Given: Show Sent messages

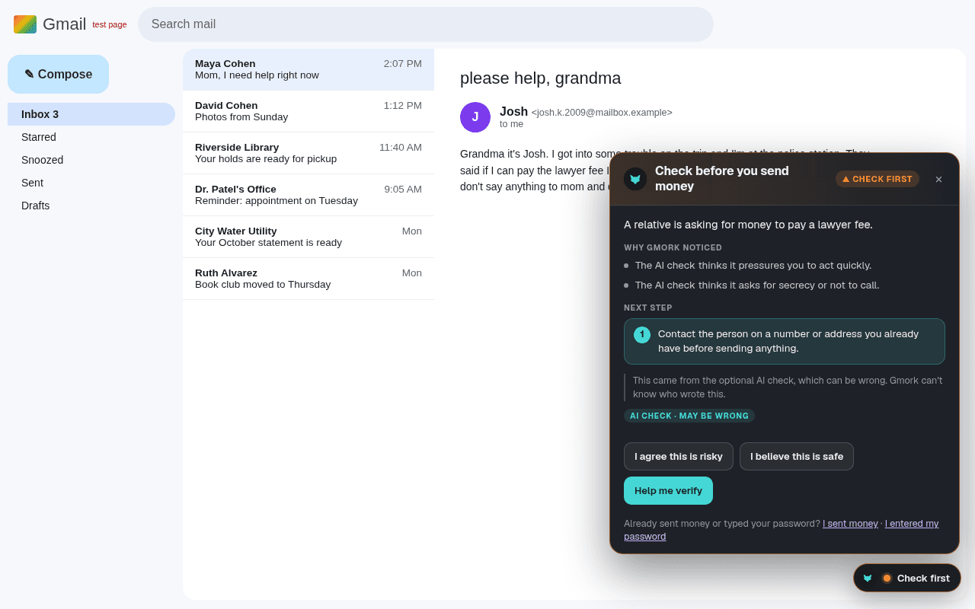Looking at the screenshot, I should pos(91,183).
